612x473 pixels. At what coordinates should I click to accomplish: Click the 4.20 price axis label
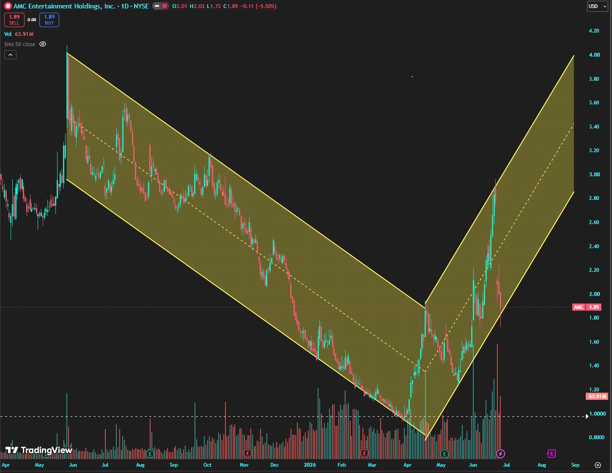(594, 31)
